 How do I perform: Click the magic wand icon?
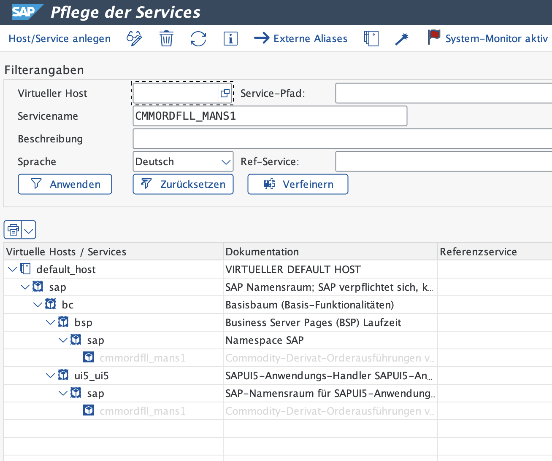coord(402,39)
